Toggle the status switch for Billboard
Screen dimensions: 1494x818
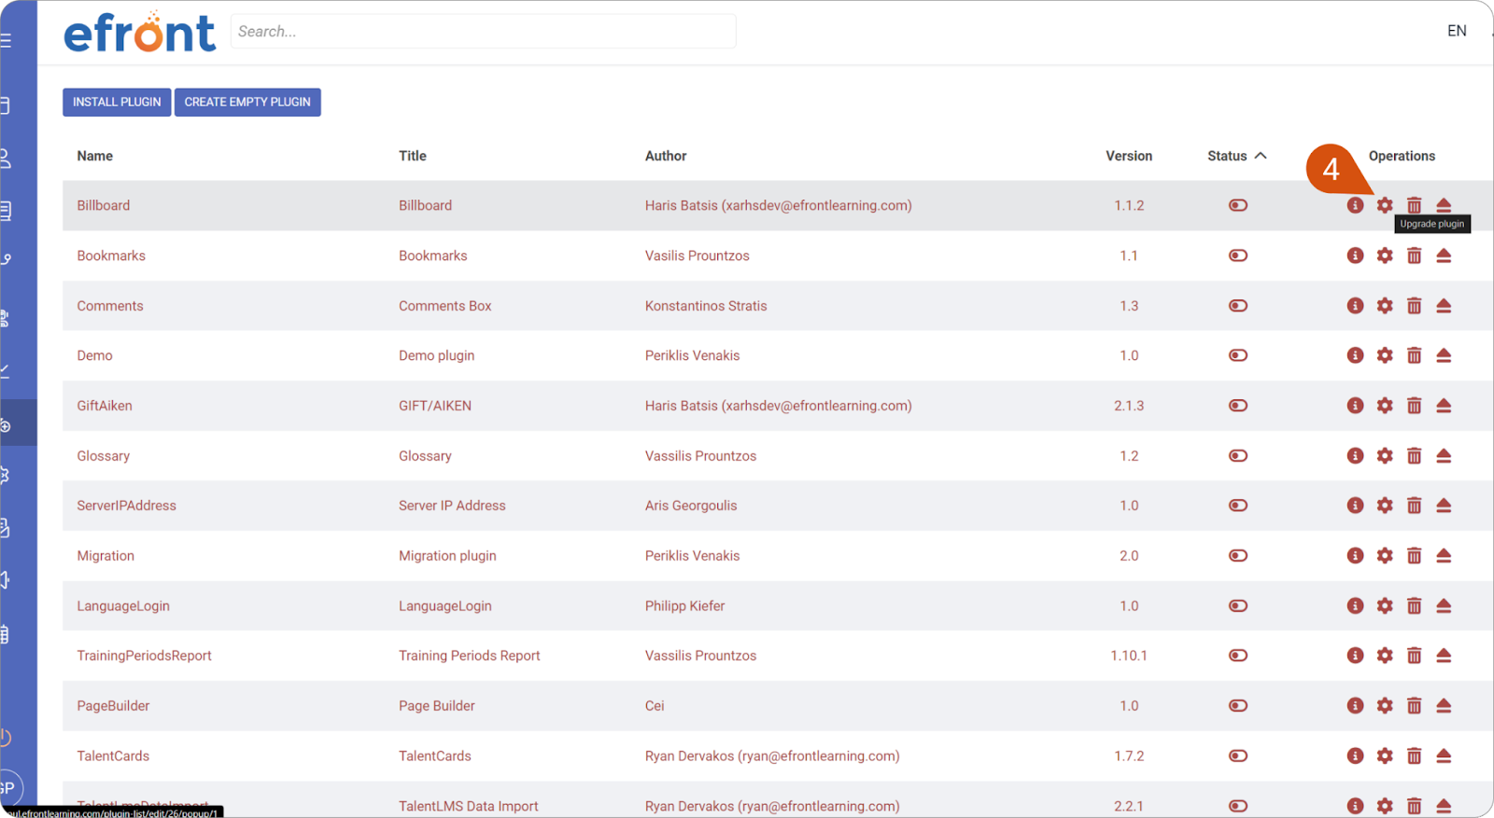1238,205
